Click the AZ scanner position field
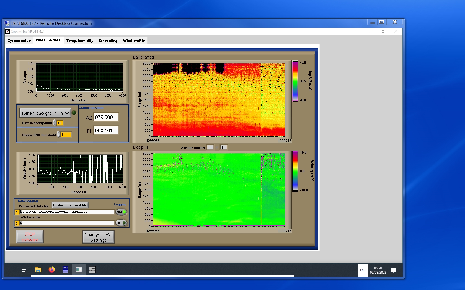The width and height of the screenshot is (465, 290). tap(106, 117)
